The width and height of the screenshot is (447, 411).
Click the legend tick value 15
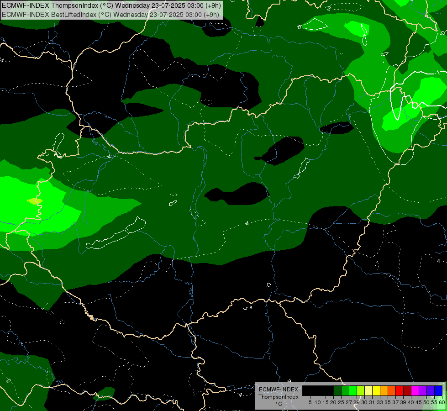pos(326,402)
